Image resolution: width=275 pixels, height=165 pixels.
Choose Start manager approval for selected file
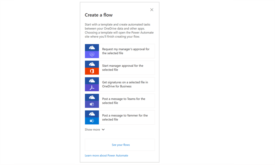(123, 68)
